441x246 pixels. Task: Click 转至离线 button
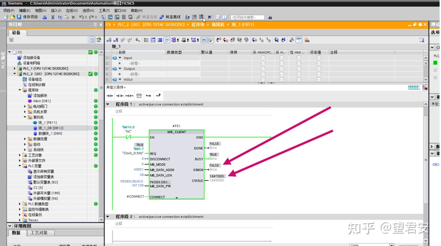(x=170, y=17)
